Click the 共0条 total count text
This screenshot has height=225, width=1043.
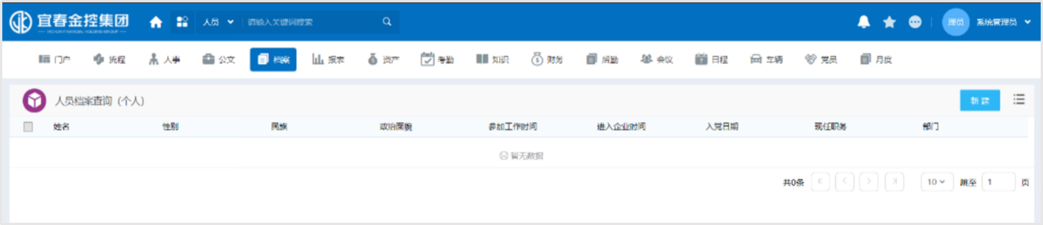[793, 183]
